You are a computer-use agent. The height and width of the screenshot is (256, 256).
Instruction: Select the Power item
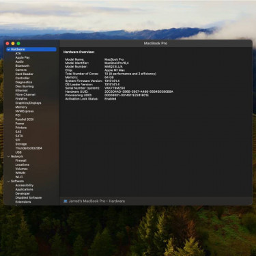[x=20, y=124]
